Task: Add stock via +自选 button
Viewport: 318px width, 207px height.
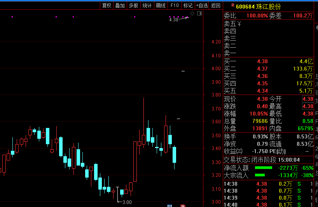Action: [x=202, y=5]
